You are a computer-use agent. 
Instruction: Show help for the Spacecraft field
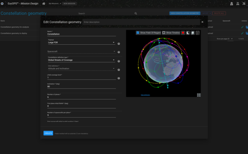click(119, 52)
